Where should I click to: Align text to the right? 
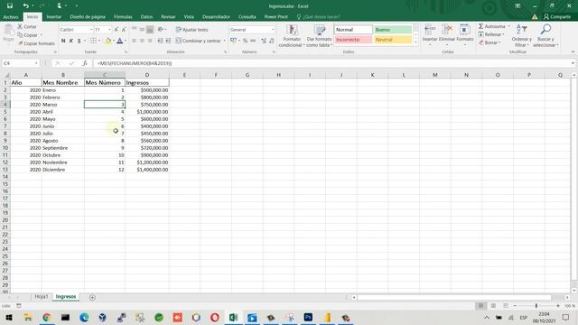(150, 41)
